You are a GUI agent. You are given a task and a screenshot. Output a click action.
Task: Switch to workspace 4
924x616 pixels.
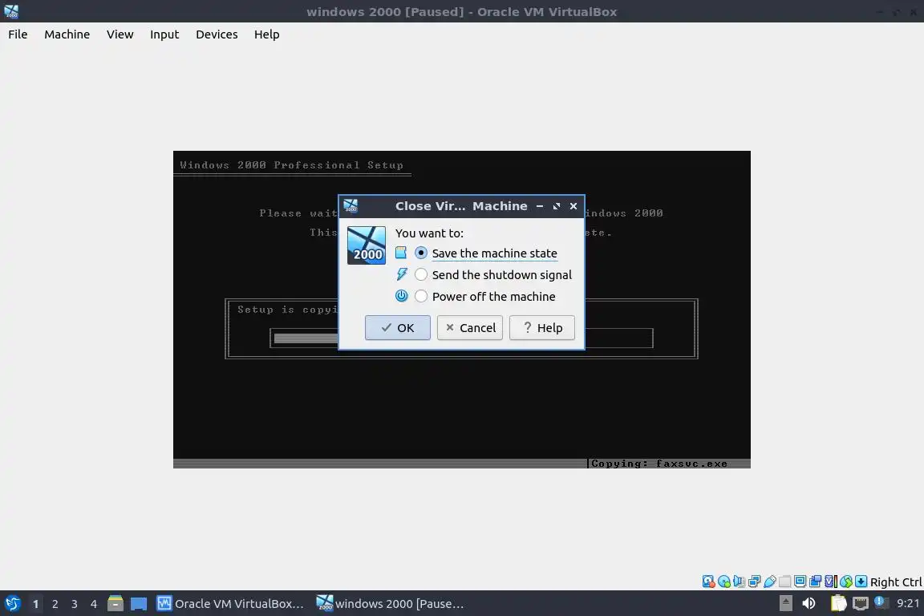click(x=94, y=604)
